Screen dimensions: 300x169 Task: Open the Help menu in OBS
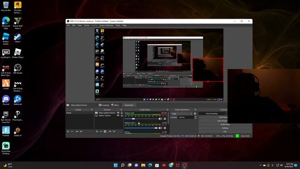124,25
